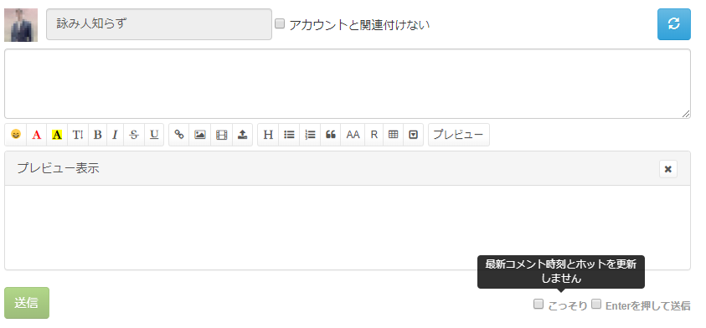Click the green 送信 button

27,303
